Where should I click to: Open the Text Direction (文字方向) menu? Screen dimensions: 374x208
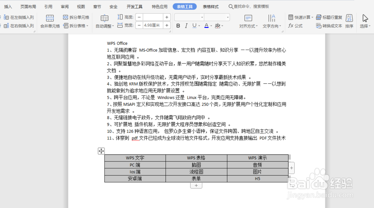[x=272, y=21]
